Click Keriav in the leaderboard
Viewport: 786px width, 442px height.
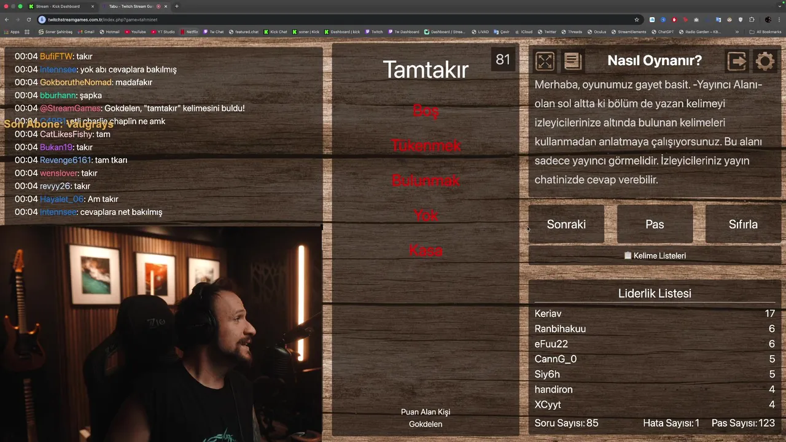pyautogui.click(x=548, y=314)
